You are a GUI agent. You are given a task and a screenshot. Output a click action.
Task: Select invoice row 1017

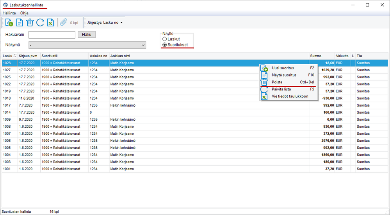pos(195,106)
